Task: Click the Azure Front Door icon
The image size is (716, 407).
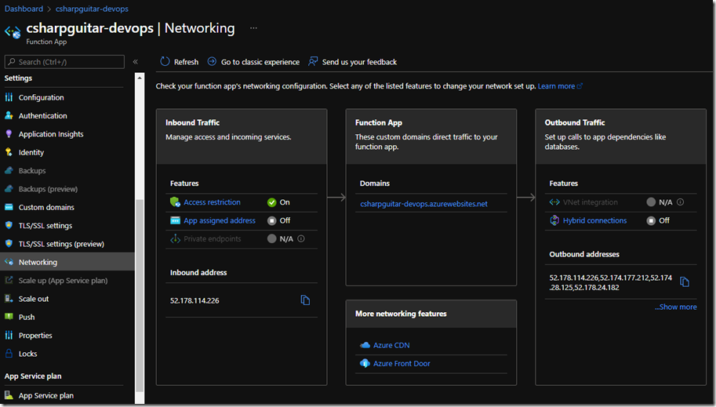Action: [x=365, y=363]
